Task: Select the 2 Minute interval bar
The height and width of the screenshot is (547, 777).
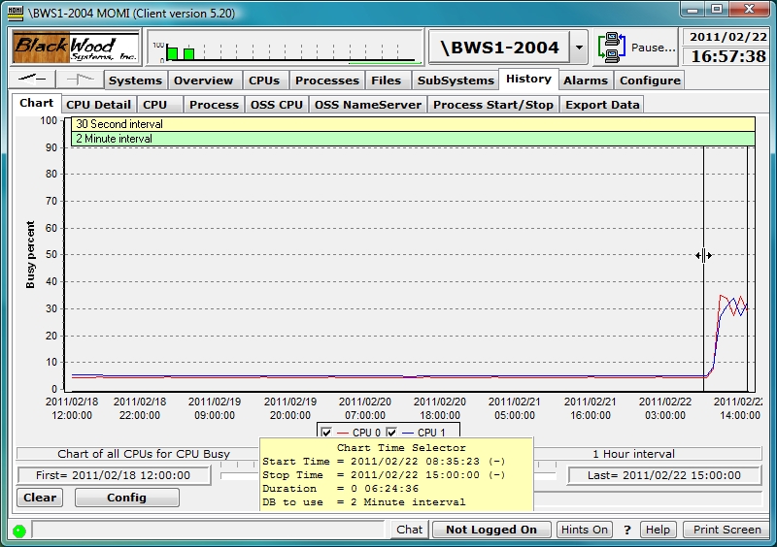Action: coord(414,139)
